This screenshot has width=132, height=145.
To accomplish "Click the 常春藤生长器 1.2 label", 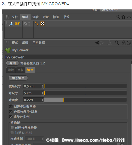I will click(33, 63).
